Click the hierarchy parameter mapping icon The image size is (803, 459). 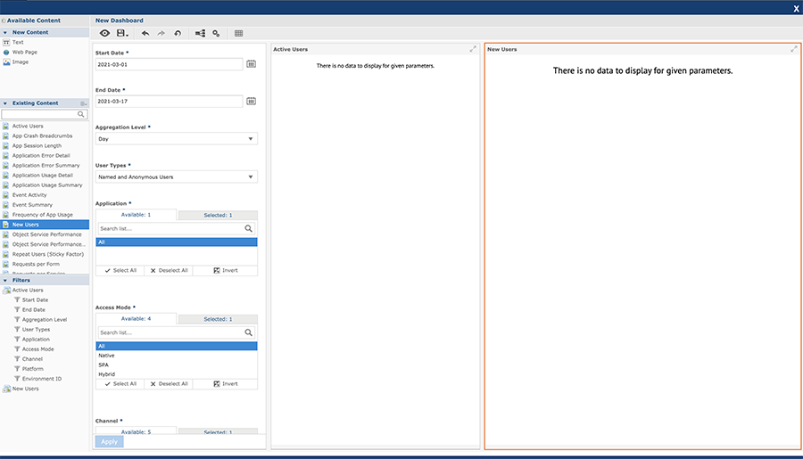click(200, 33)
